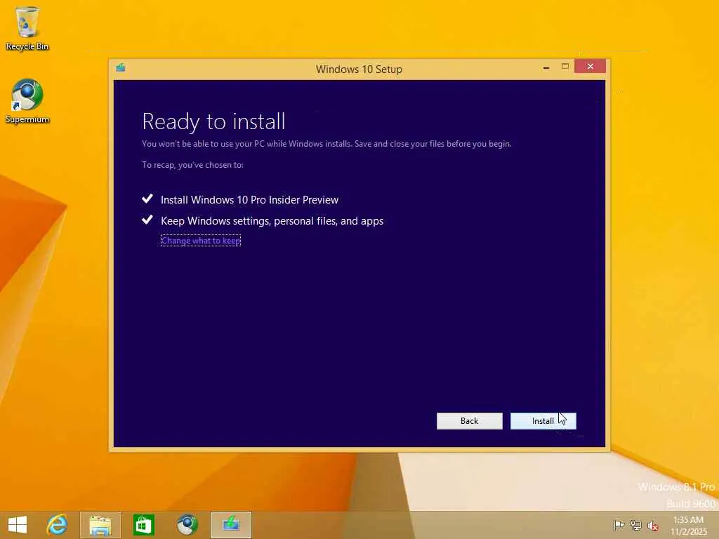Go back with the Back button
719x539 pixels.
click(469, 421)
